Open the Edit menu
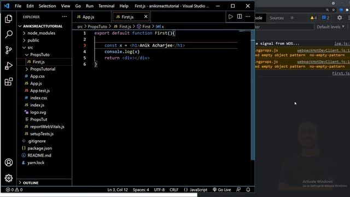Image resolution: width=350 pixels, height=197 pixels. click(x=30, y=6)
